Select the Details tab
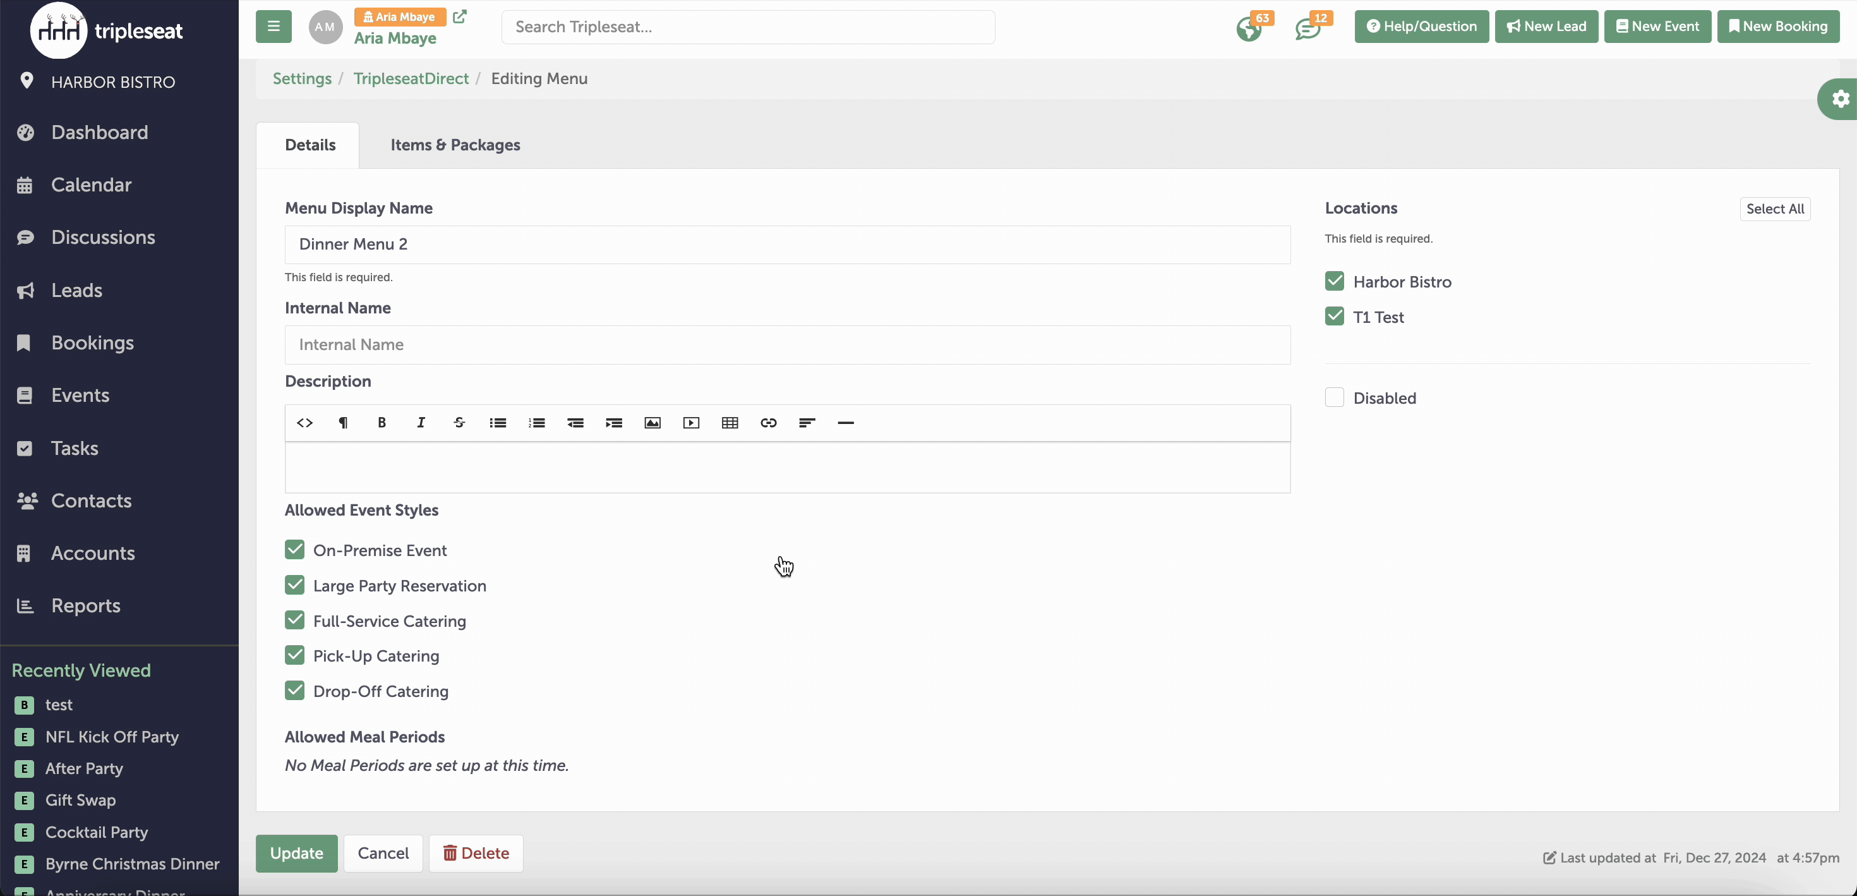 [310, 145]
